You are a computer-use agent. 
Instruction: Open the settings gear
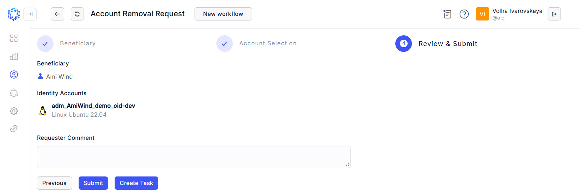coord(14,111)
